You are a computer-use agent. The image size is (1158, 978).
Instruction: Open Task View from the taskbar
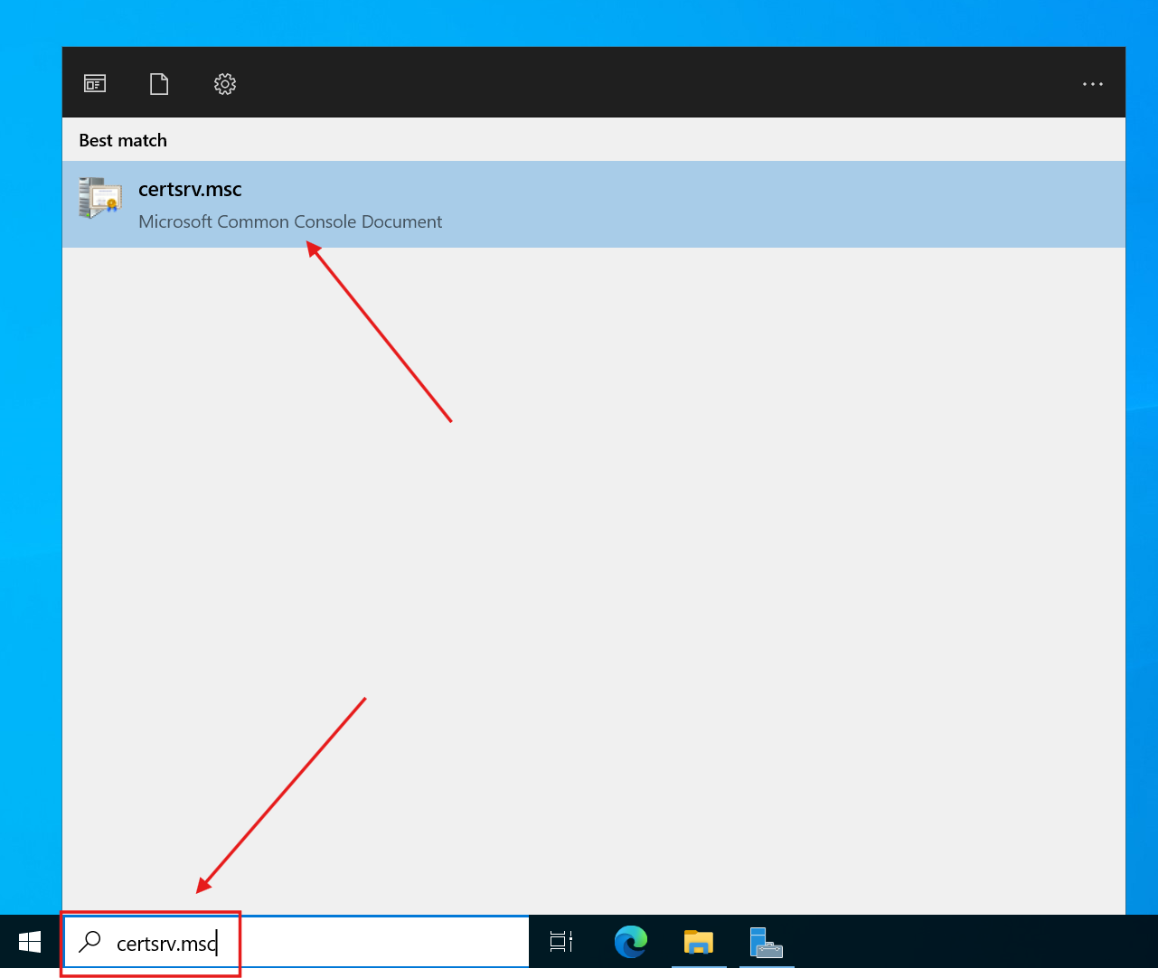tap(561, 942)
